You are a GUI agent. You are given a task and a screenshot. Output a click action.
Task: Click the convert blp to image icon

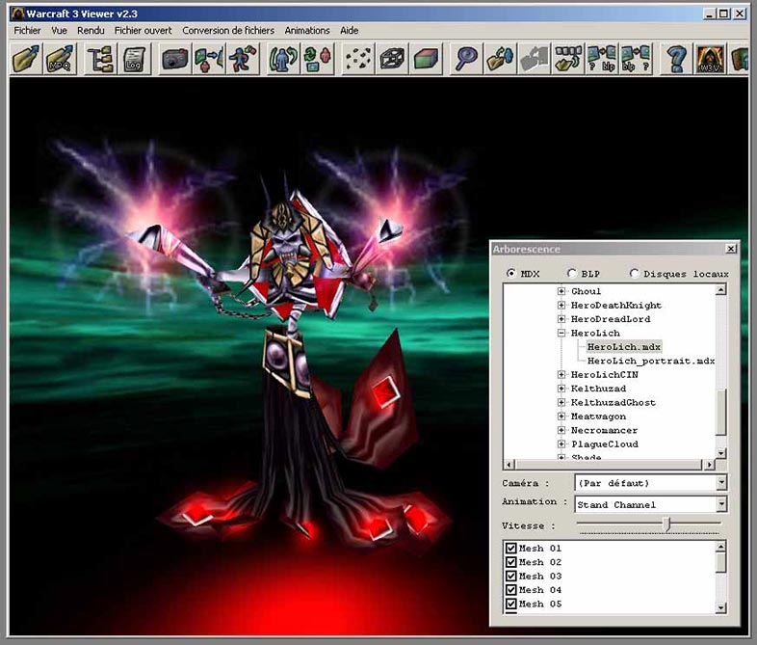pyautogui.click(x=636, y=59)
